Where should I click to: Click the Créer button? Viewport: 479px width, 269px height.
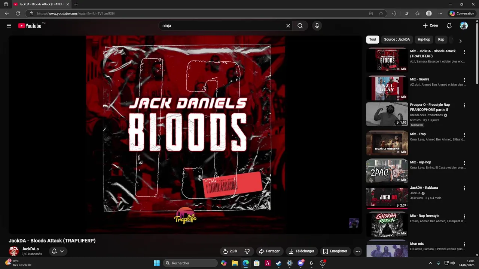(x=431, y=26)
